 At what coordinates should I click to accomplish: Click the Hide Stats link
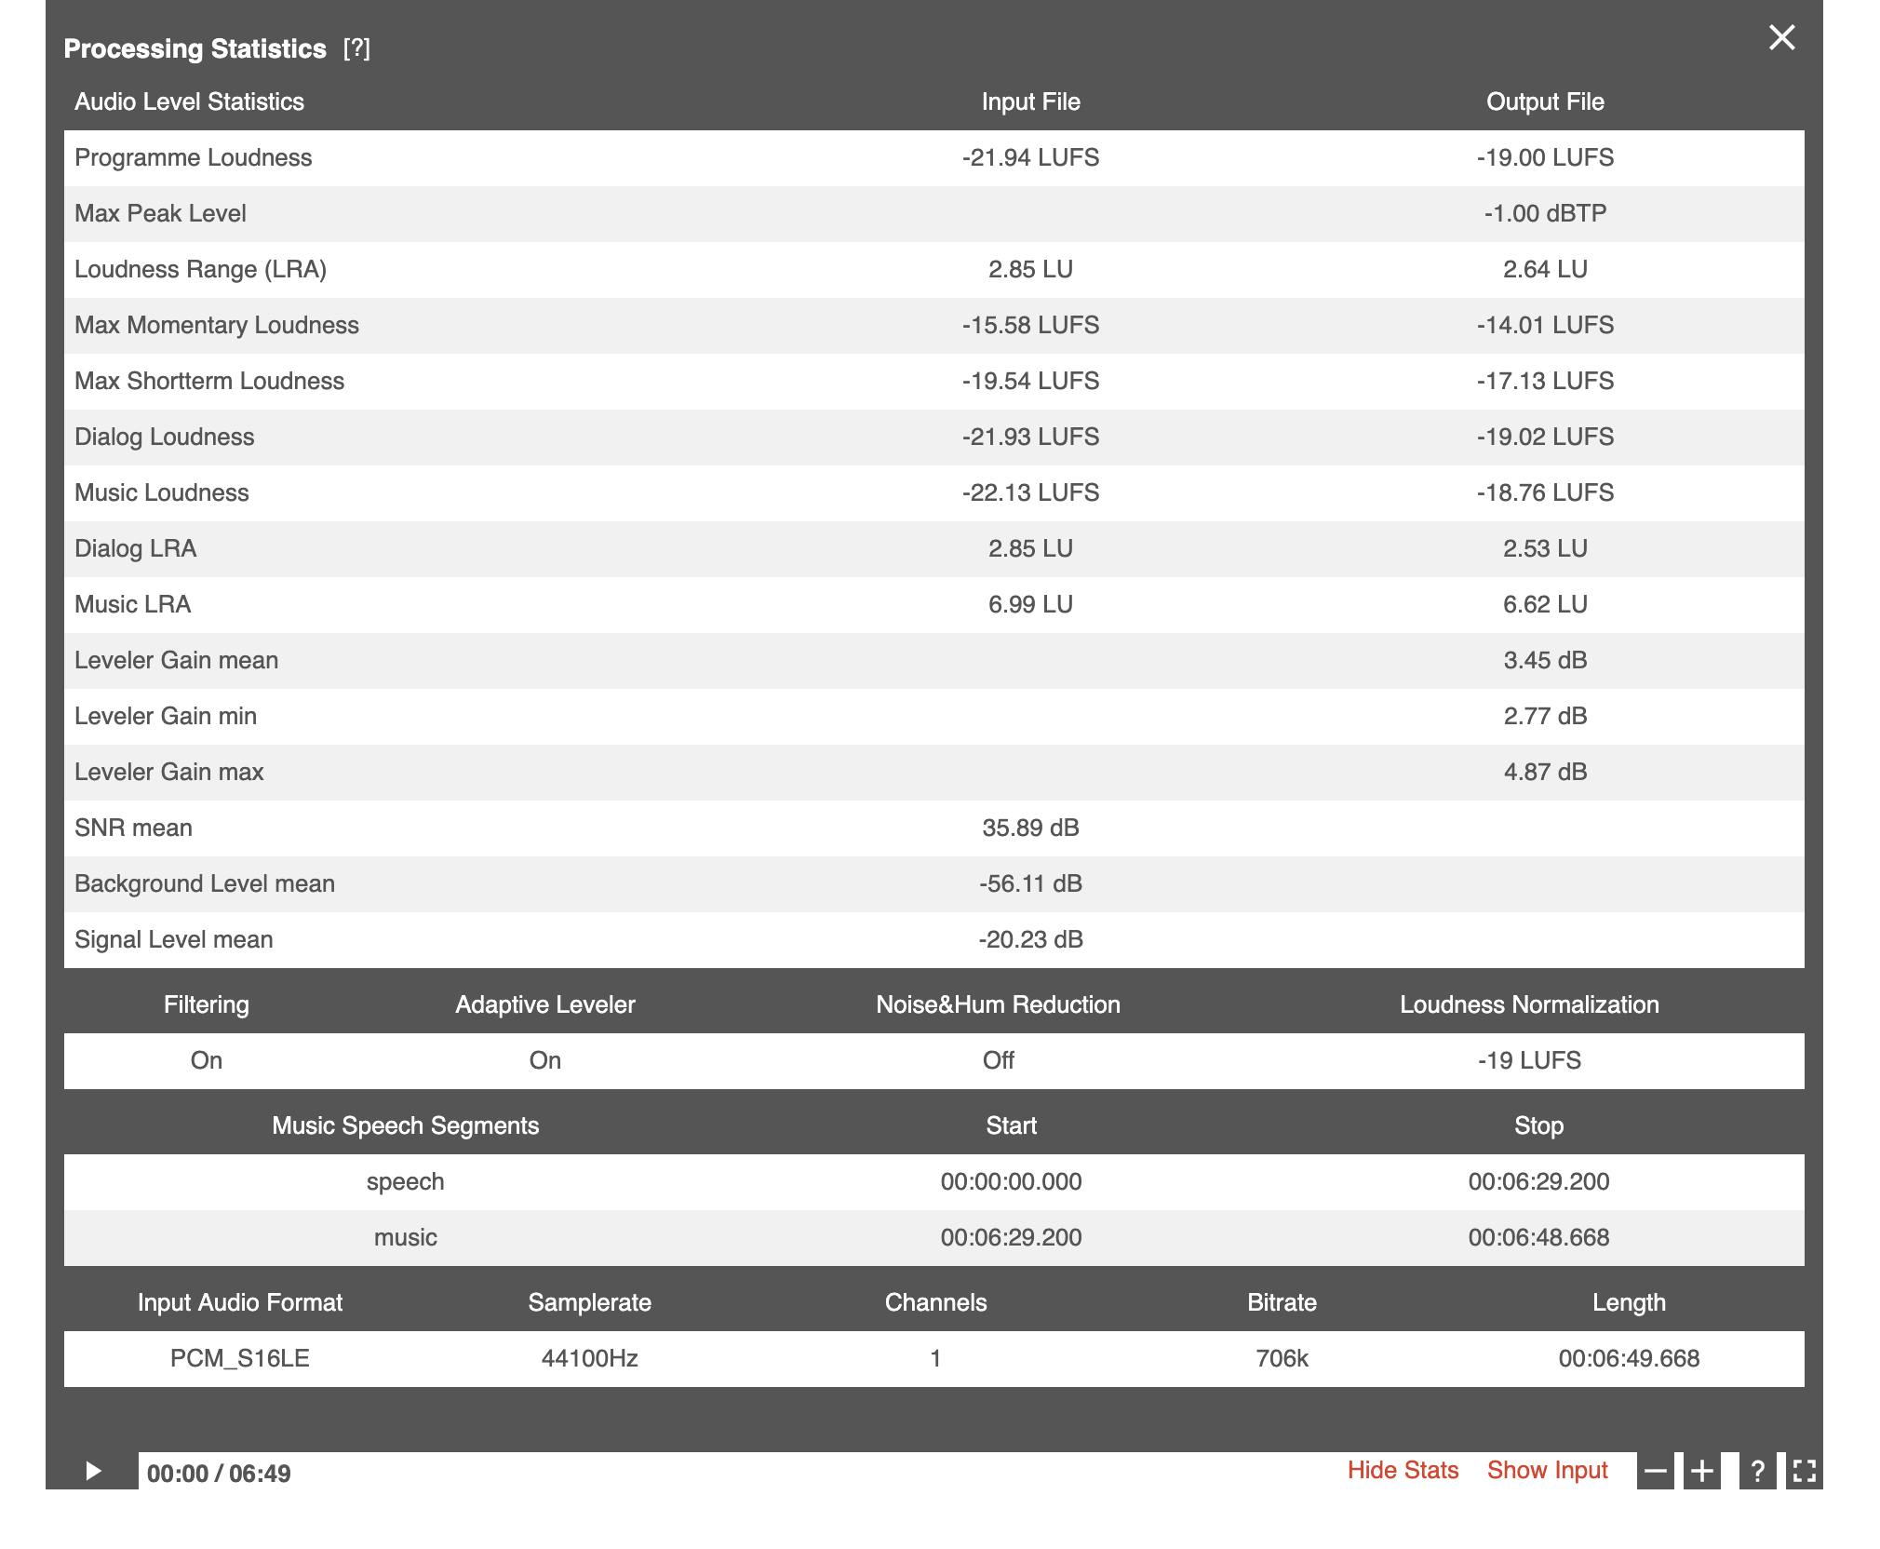(1403, 1470)
